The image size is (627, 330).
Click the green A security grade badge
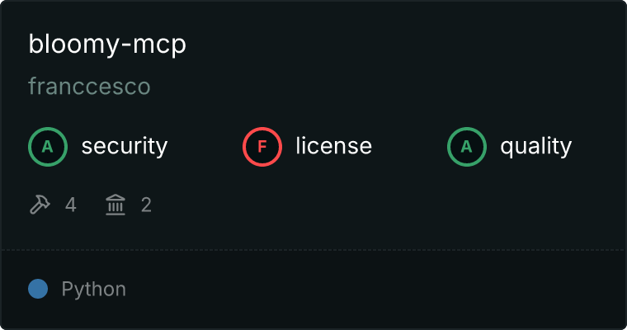48,147
